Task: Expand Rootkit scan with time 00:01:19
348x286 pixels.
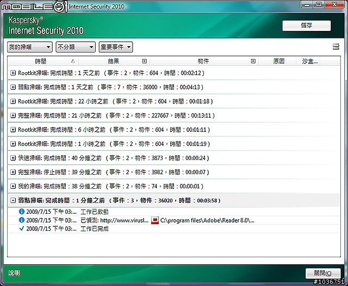Action: pyautogui.click(x=13, y=144)
